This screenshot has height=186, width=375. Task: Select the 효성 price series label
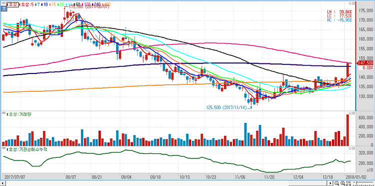(12, 4)
